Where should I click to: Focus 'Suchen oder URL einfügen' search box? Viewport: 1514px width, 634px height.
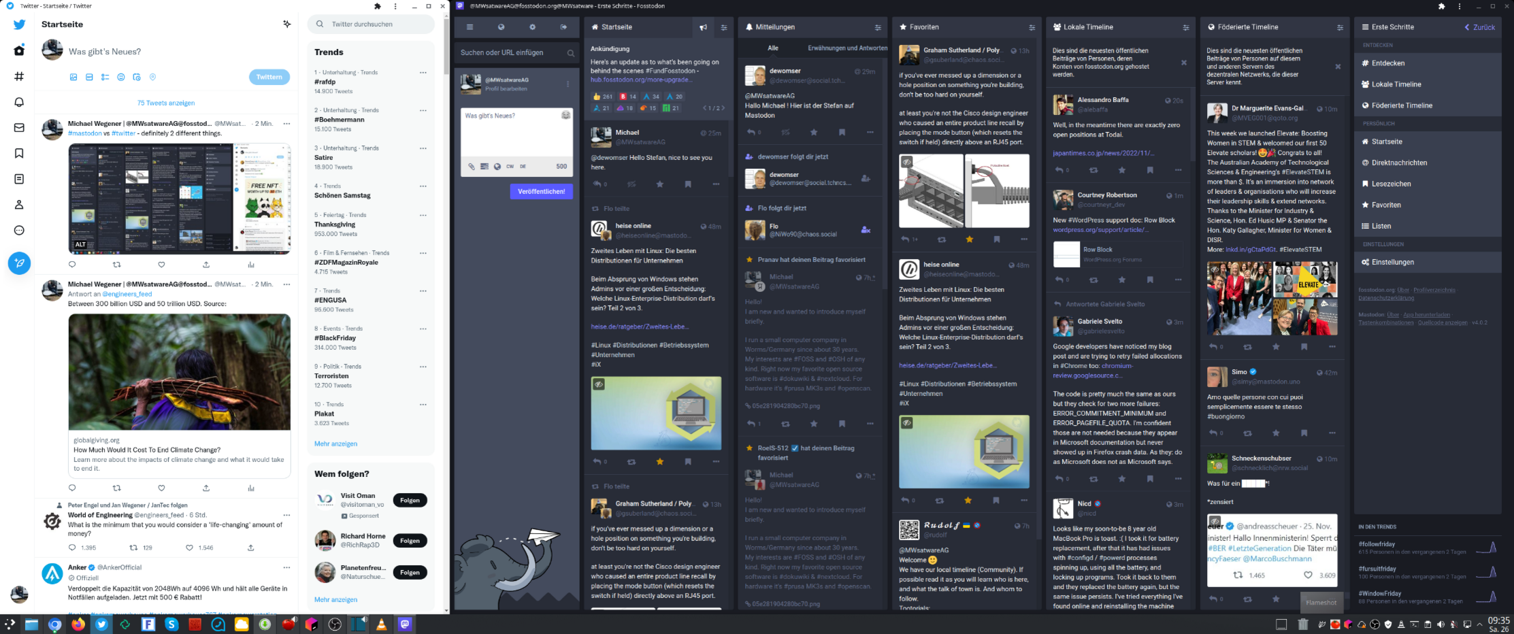516,52
